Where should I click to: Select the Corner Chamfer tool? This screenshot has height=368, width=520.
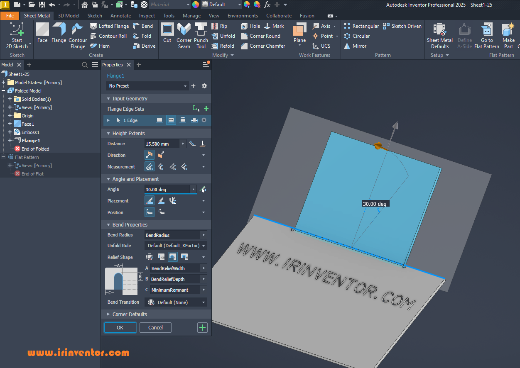263,46
